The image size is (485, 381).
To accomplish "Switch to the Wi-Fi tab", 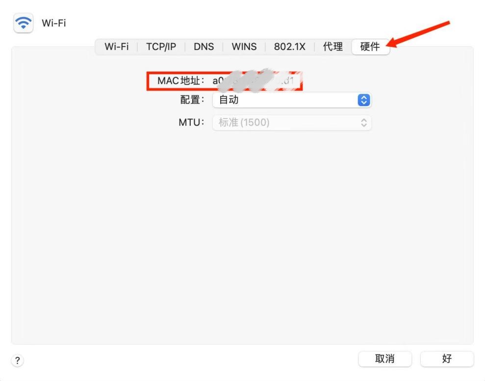I will tap(117, 47).
